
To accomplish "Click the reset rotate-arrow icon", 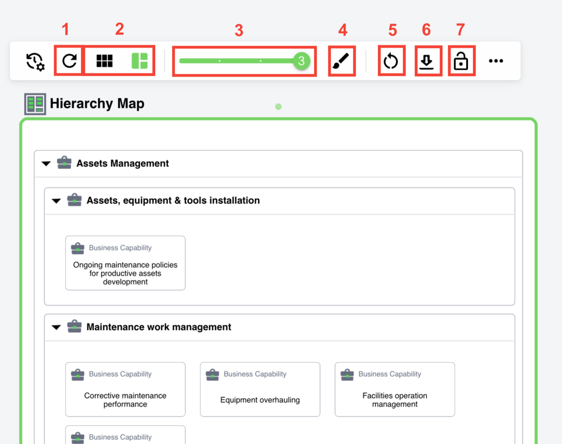I will (x=391, y=61).
